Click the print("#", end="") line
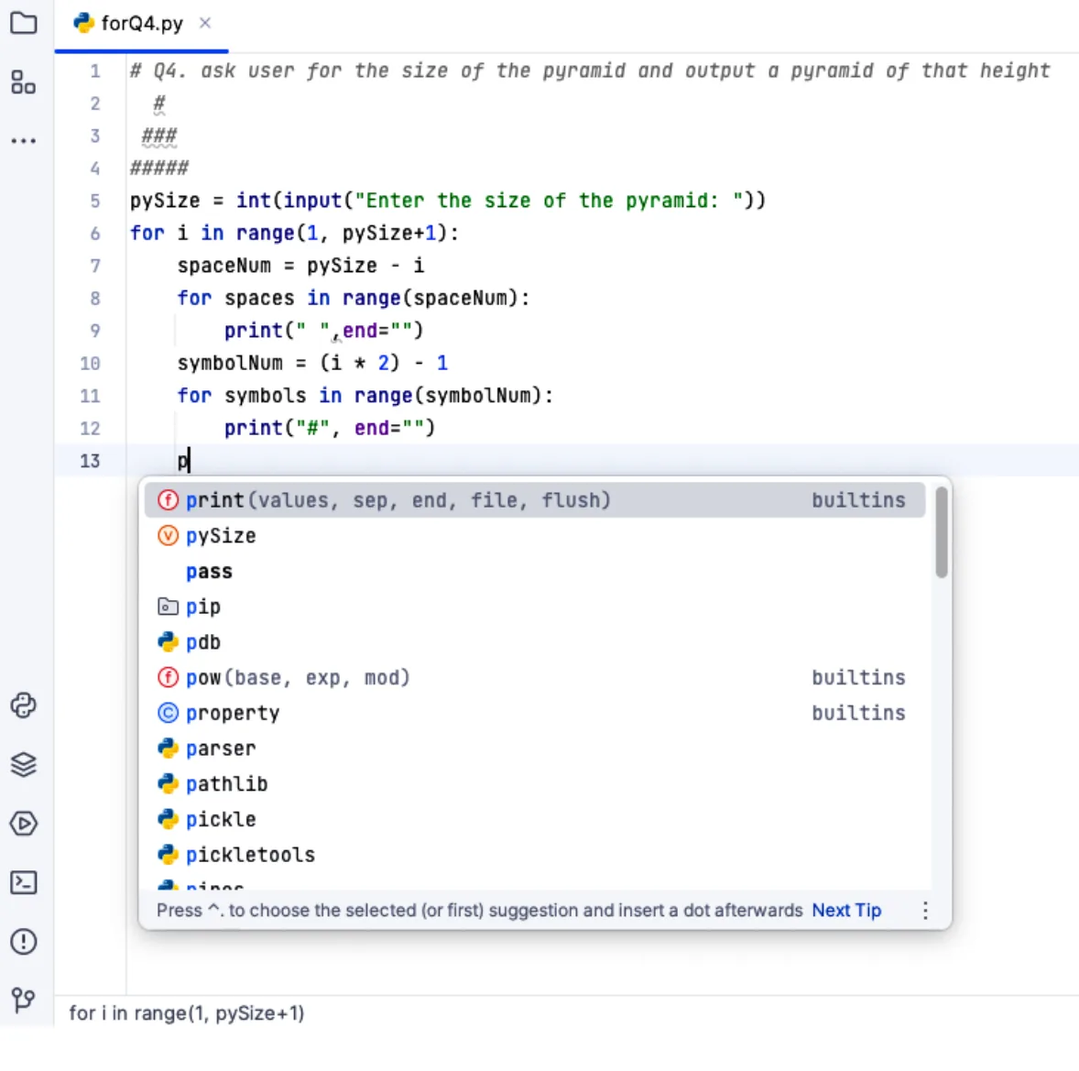The image size is (1079, 1071). click(330, 428)
